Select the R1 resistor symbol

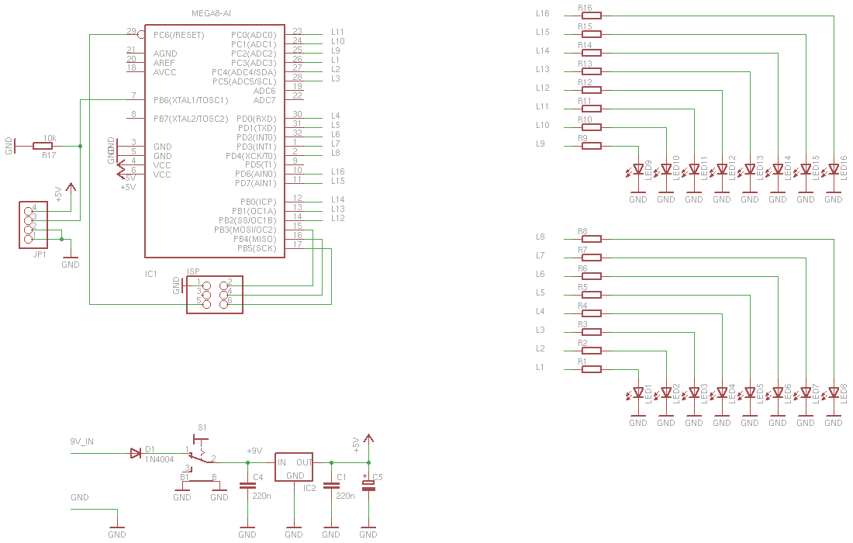click(592, 369)
